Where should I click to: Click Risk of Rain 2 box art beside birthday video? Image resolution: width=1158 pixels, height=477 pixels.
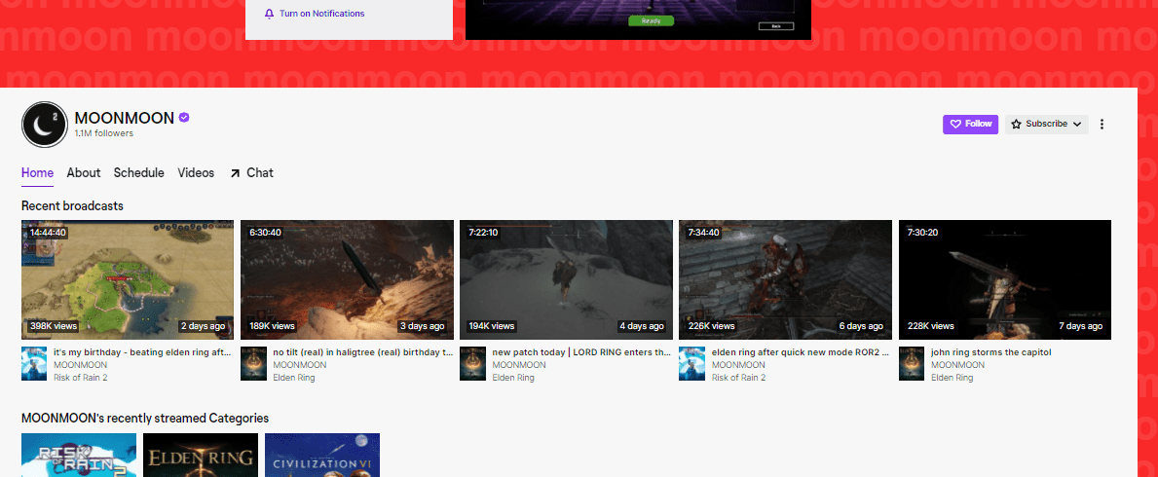[34, 364]
